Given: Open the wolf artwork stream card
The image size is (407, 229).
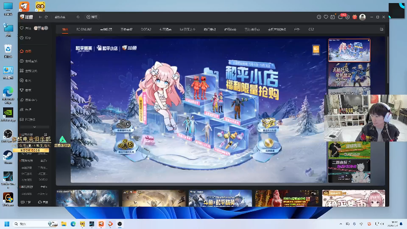Looking at the screenshot, I should (x=87, y=198).
